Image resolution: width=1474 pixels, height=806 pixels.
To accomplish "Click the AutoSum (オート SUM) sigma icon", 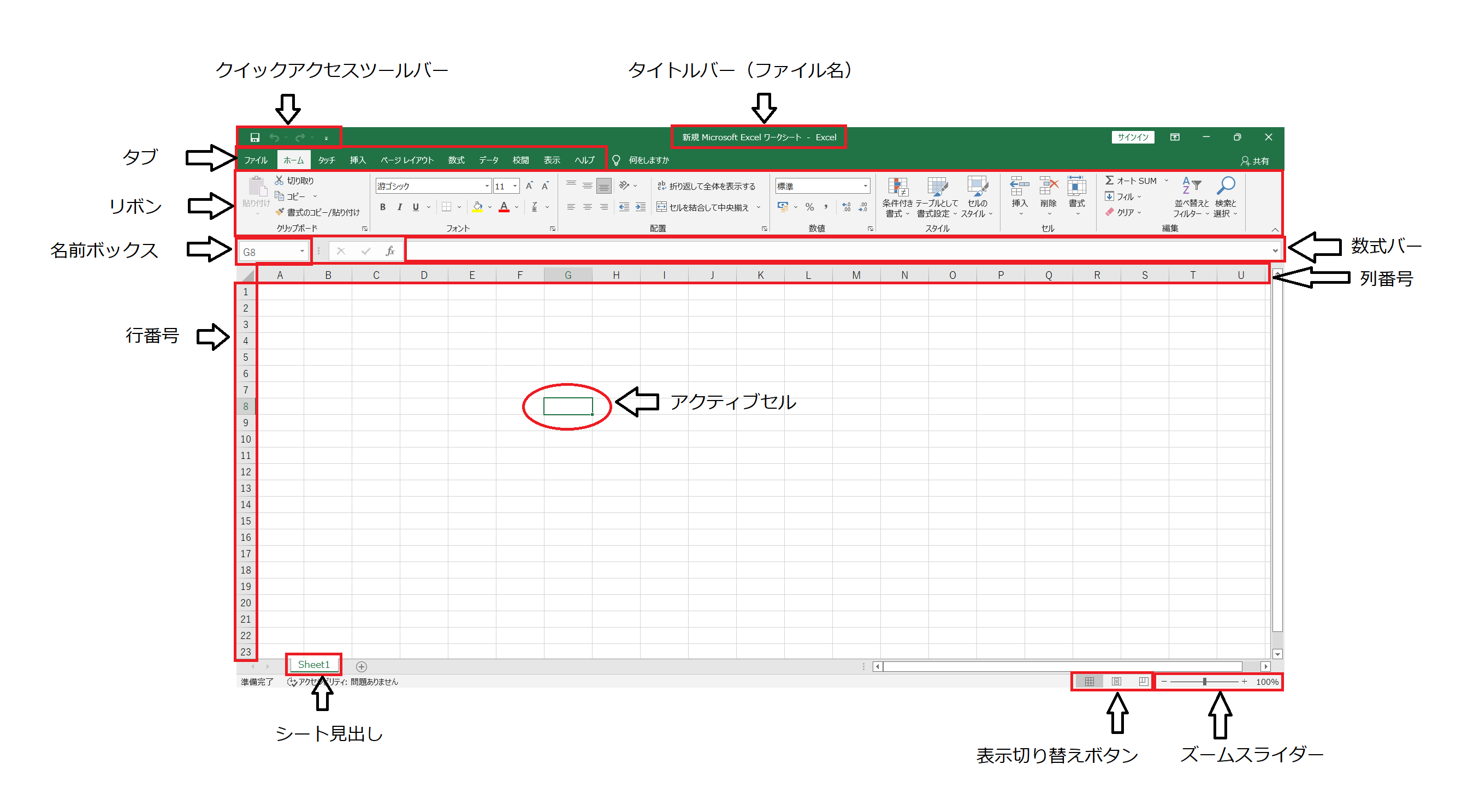I will click(x=1110, y=180).
